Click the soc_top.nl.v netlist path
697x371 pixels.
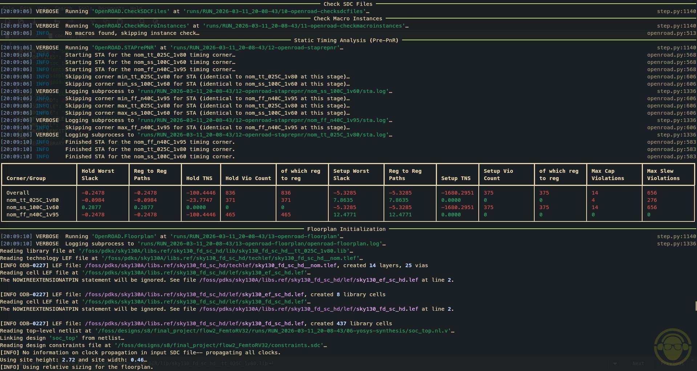[273, 331]
